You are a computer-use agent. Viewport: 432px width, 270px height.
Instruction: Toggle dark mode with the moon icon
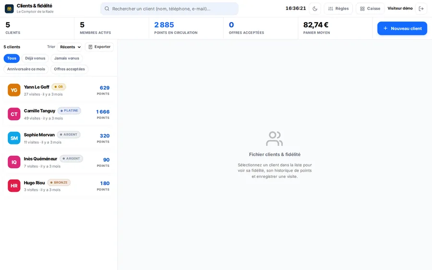tap(315, 9)
